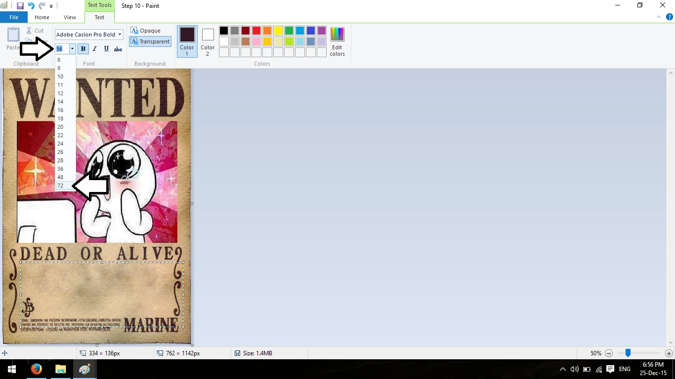Toggle Bold text formatting
The image size is (675, 379).
click(83, 49)
